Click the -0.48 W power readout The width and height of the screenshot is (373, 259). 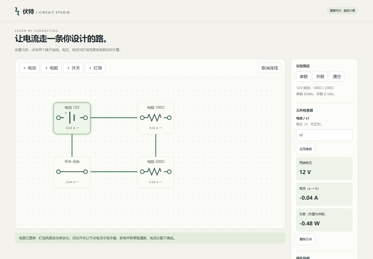pyautogui.click(x=309, y=224)
